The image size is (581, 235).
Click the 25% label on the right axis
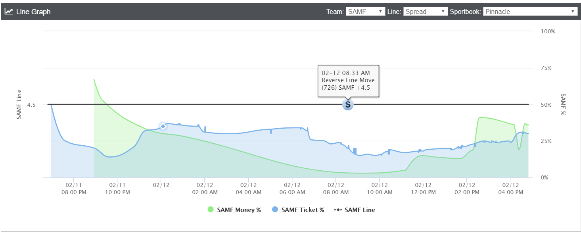546,141
